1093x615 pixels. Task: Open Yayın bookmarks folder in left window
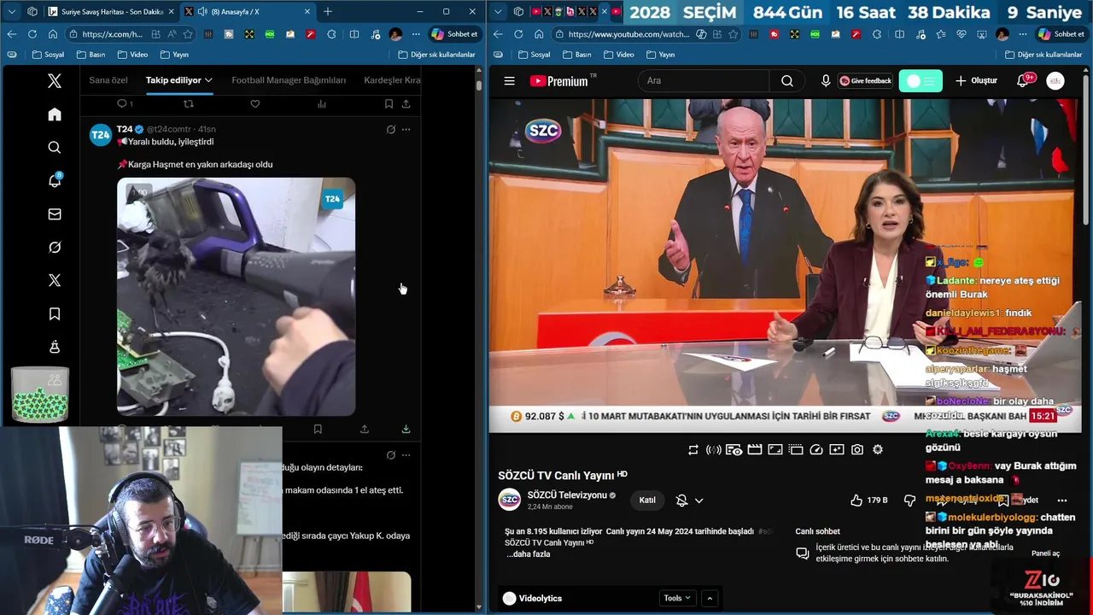pos(173,55)
